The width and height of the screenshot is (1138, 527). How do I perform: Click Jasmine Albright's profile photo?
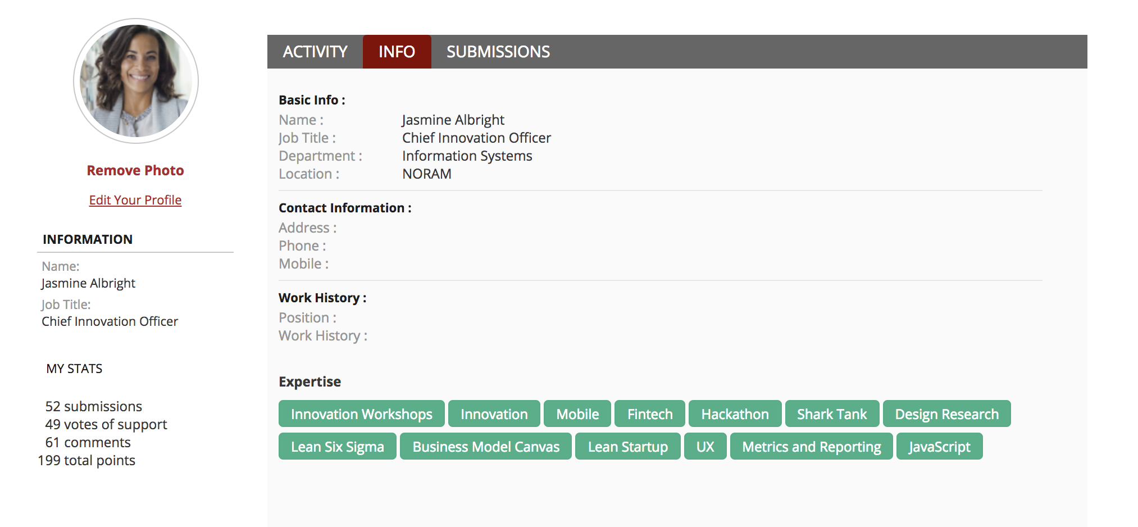[136, 81]
